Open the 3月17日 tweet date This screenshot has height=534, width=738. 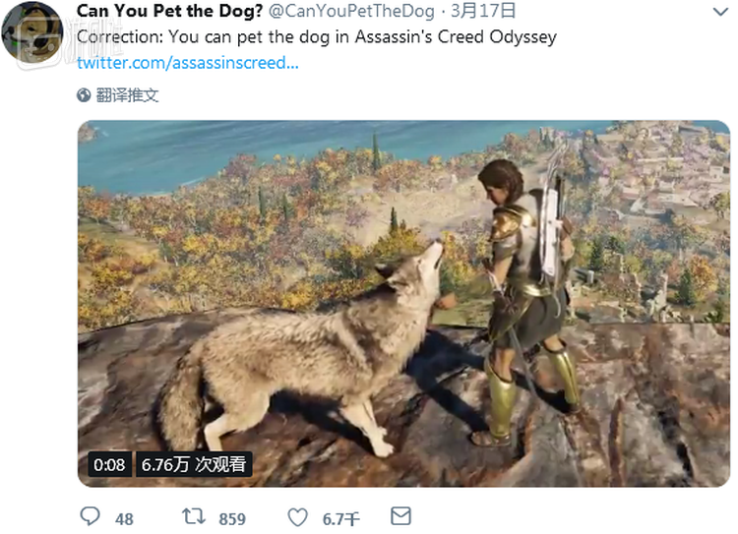point(483,11)
